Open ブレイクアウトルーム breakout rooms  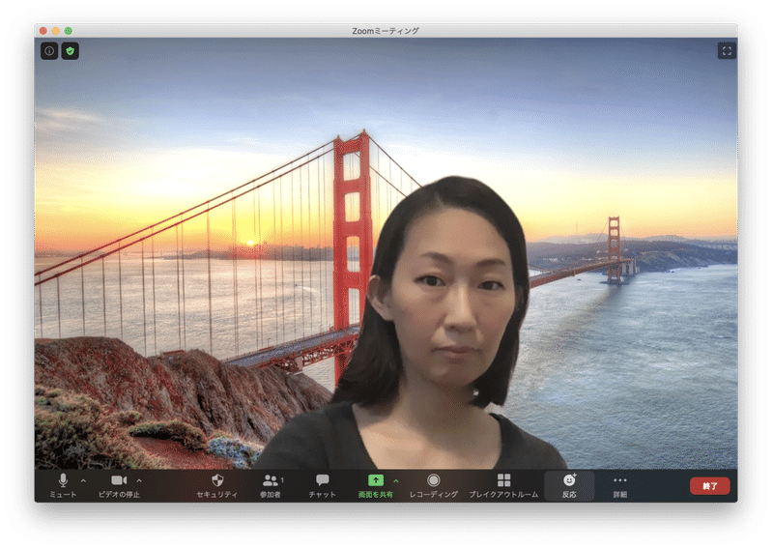503,486
